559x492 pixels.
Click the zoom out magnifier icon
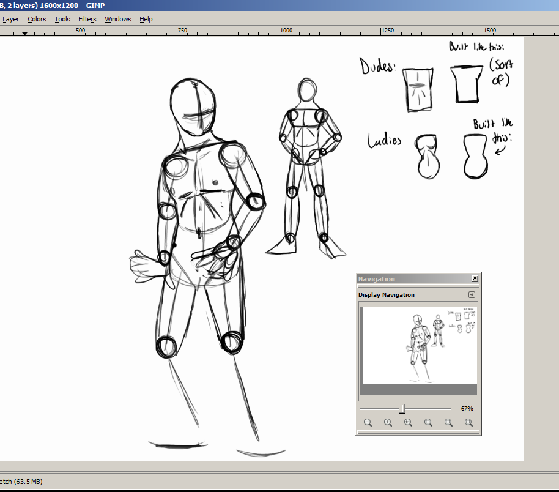(368, 422)
